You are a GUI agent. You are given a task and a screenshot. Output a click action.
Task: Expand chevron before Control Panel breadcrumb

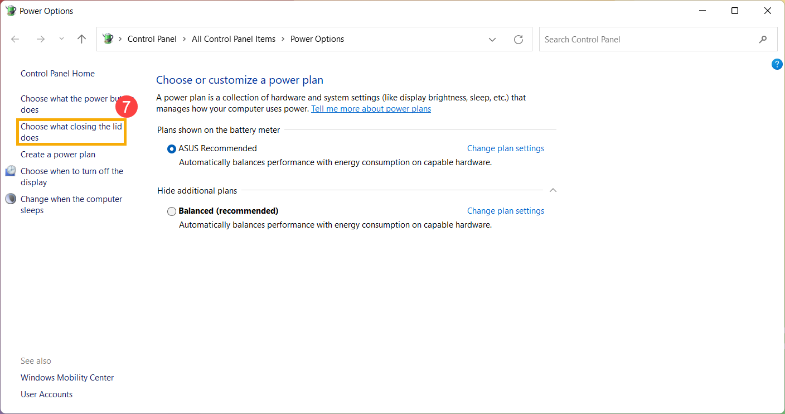[x=120, y=39]
